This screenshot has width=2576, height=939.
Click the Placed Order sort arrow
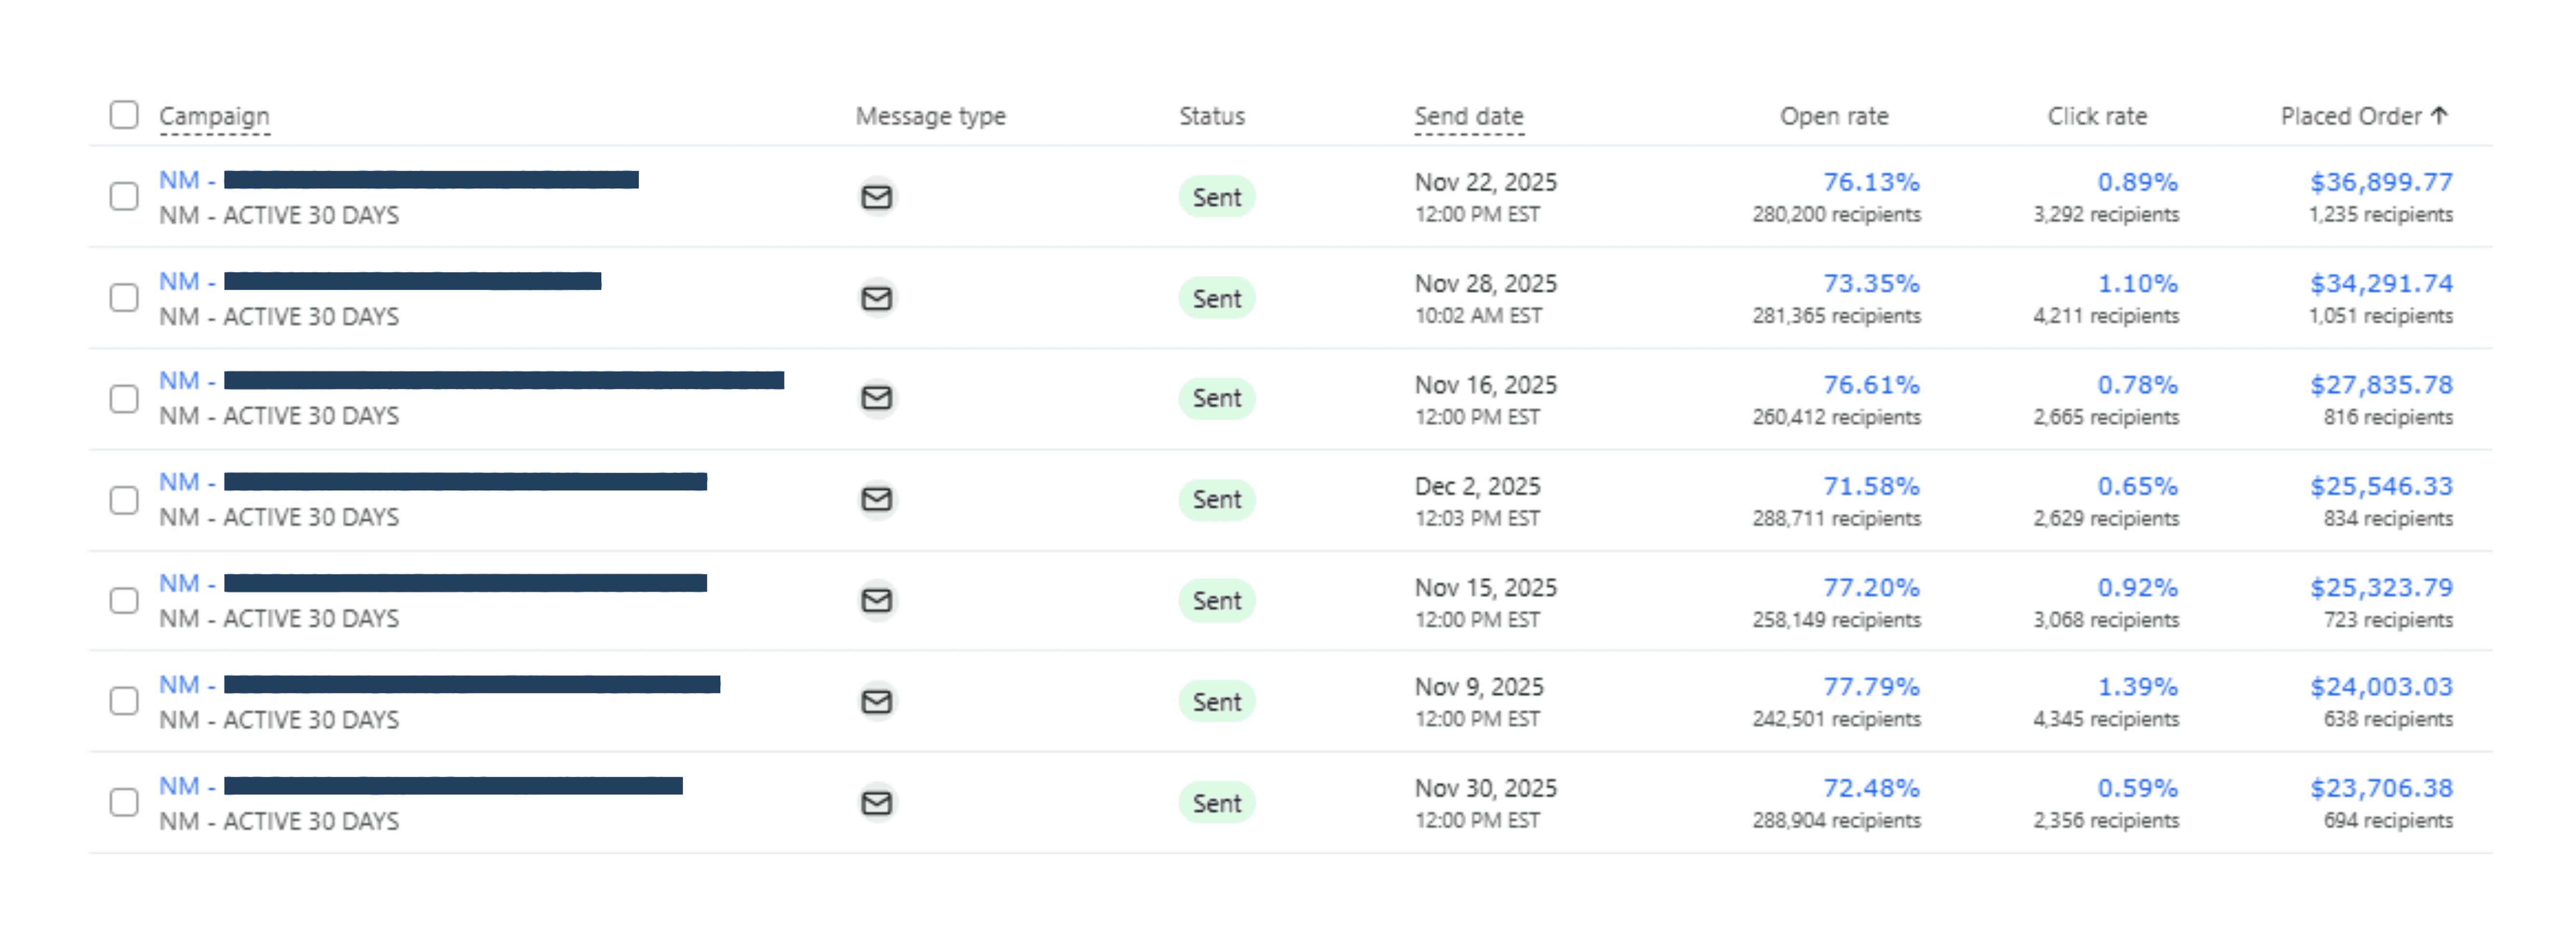[x=2439, y=116]
